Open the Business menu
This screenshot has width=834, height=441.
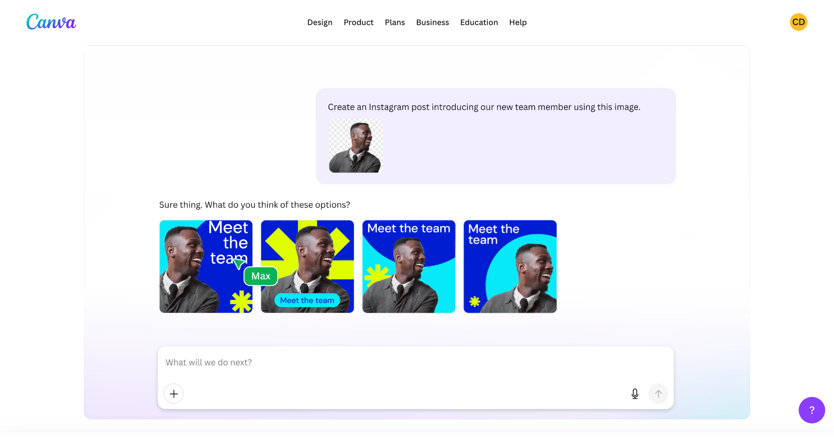point(432,22)
